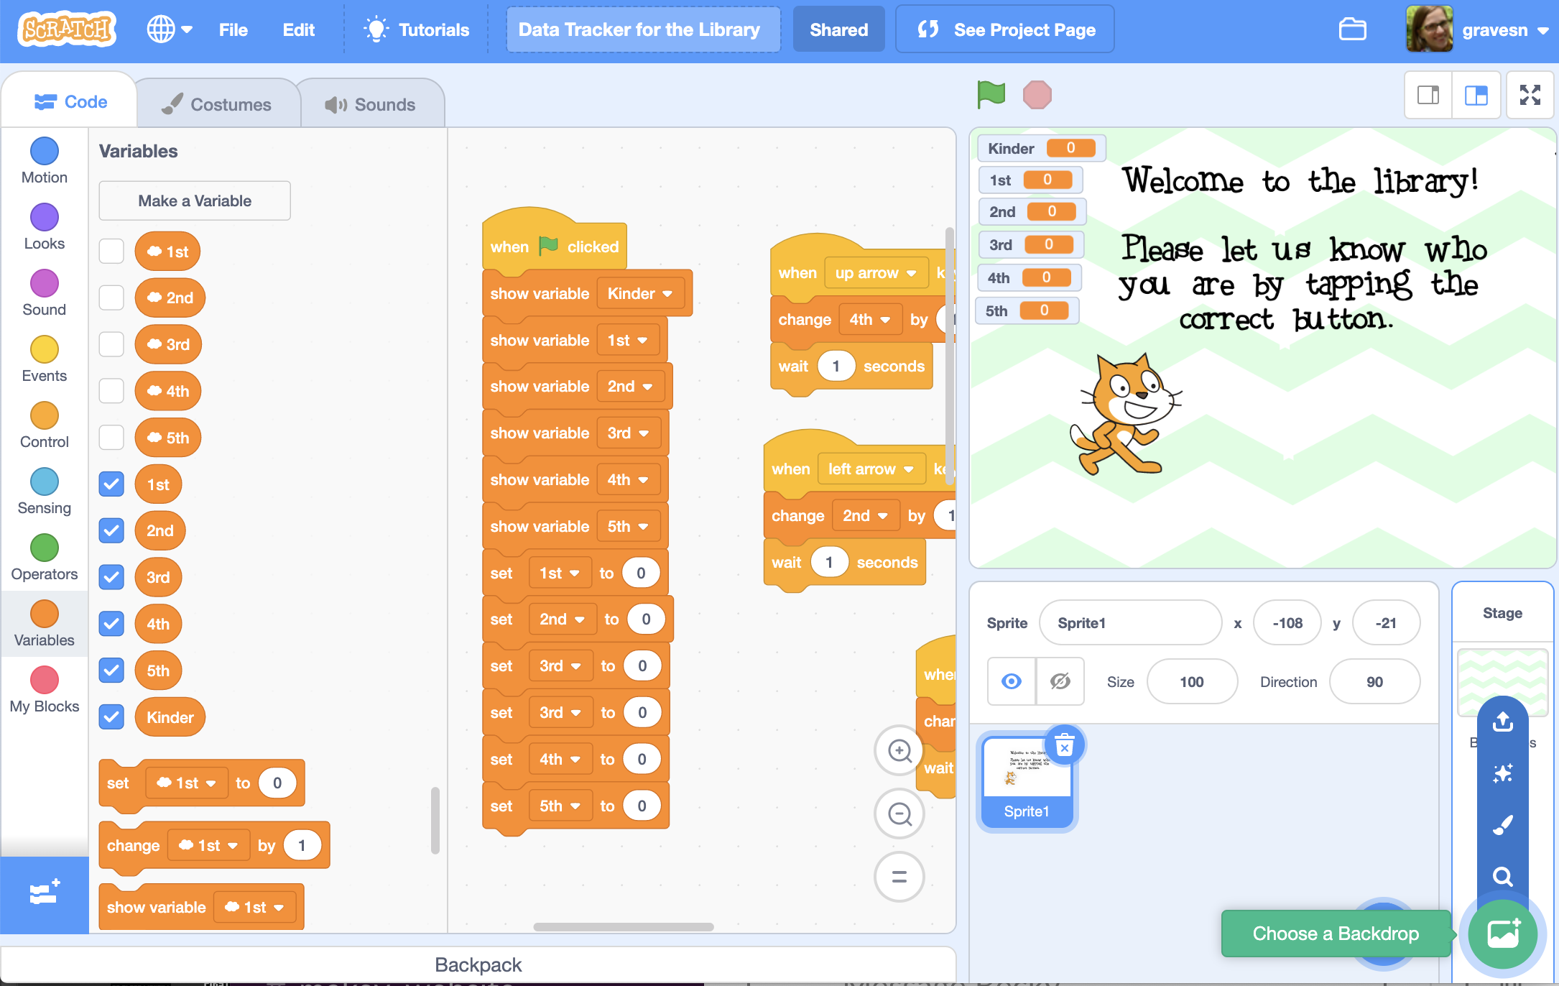
Task: Click Make a Variable
Action: [194, 201]
